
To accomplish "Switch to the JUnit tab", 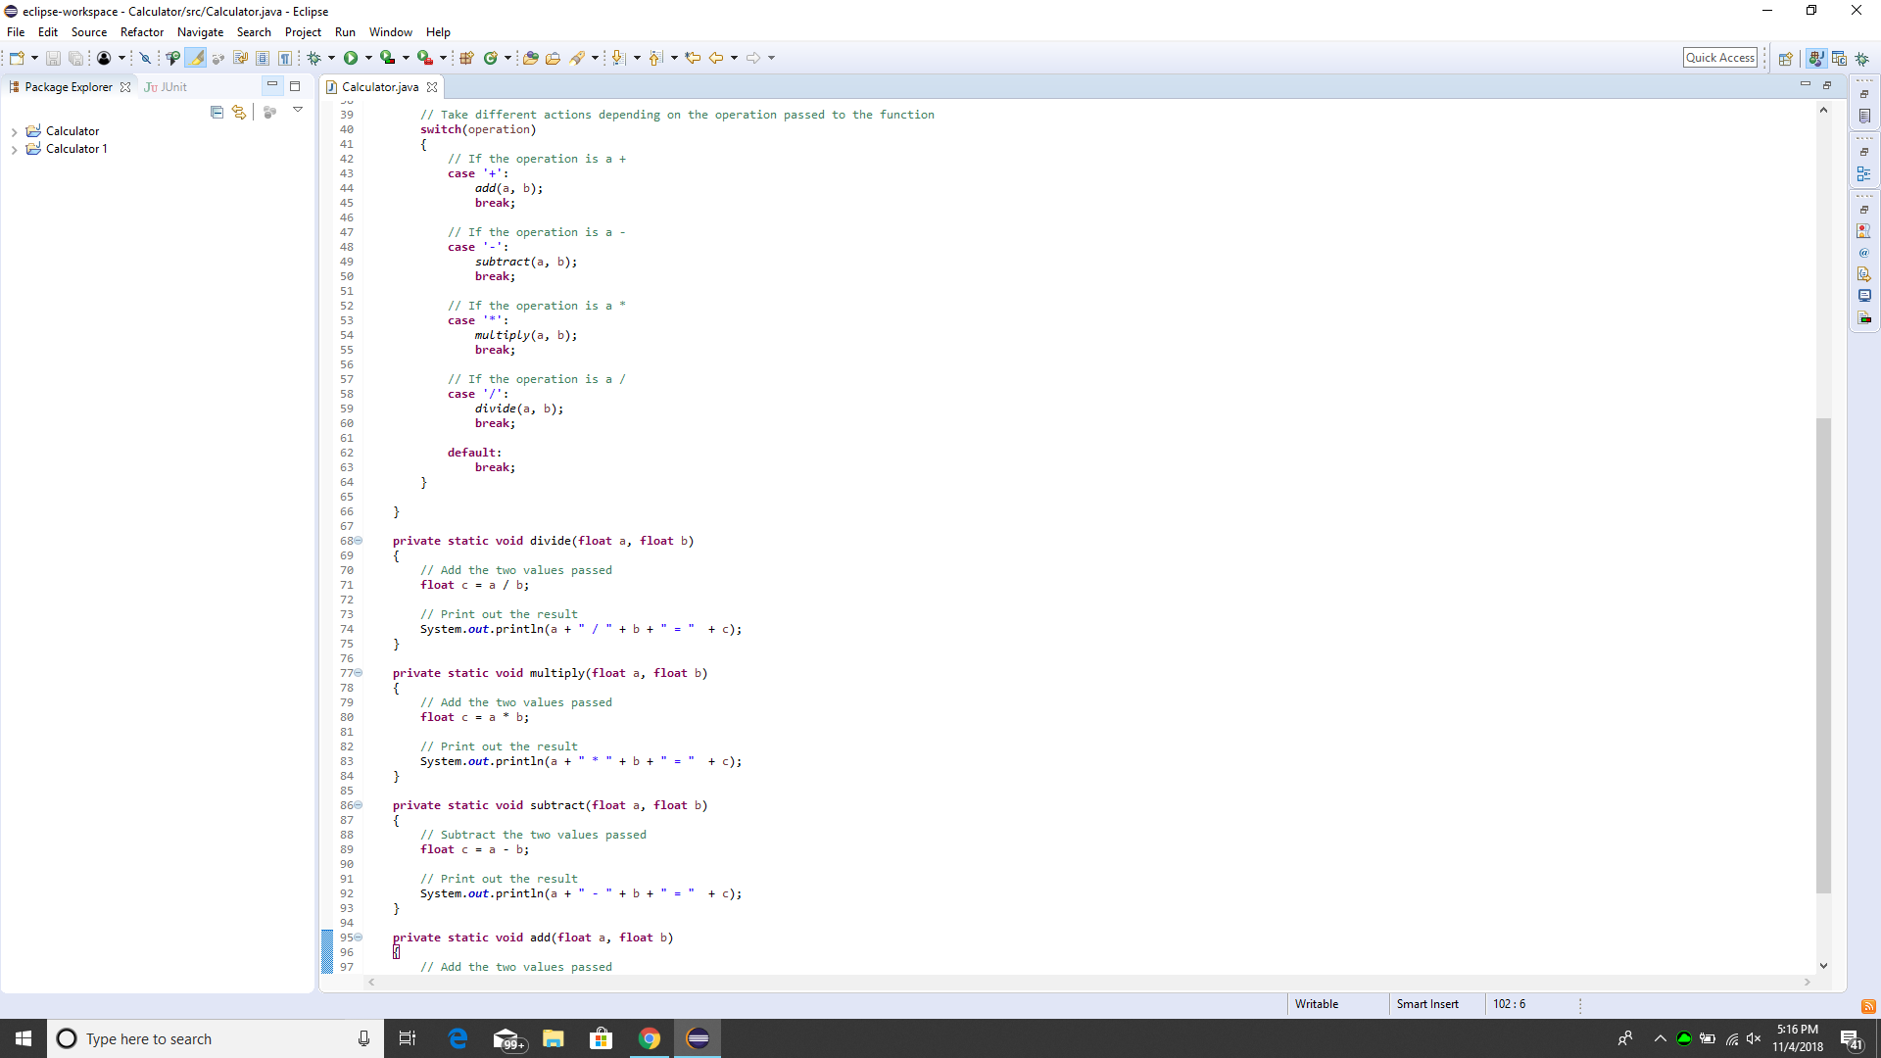I will pos(167,86).
